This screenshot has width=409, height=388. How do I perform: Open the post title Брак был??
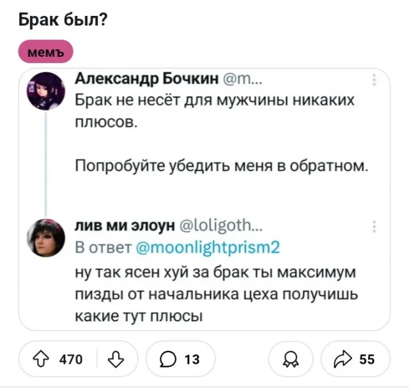(62, 20)
